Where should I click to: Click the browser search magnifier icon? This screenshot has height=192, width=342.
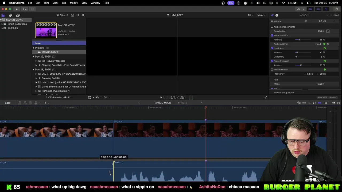tap(83, 15)
